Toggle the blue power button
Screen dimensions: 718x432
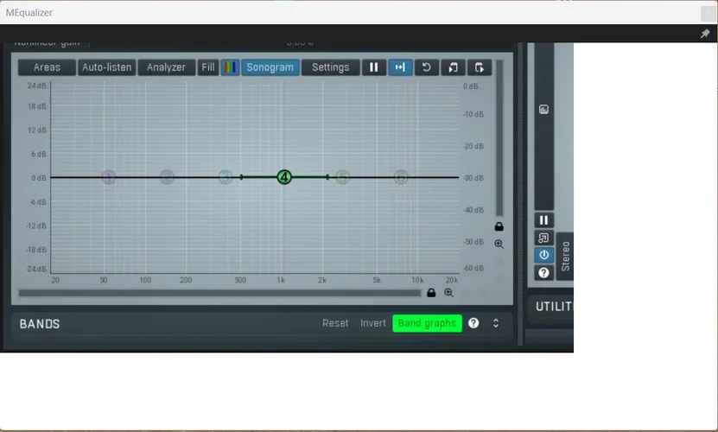point(543,255)
